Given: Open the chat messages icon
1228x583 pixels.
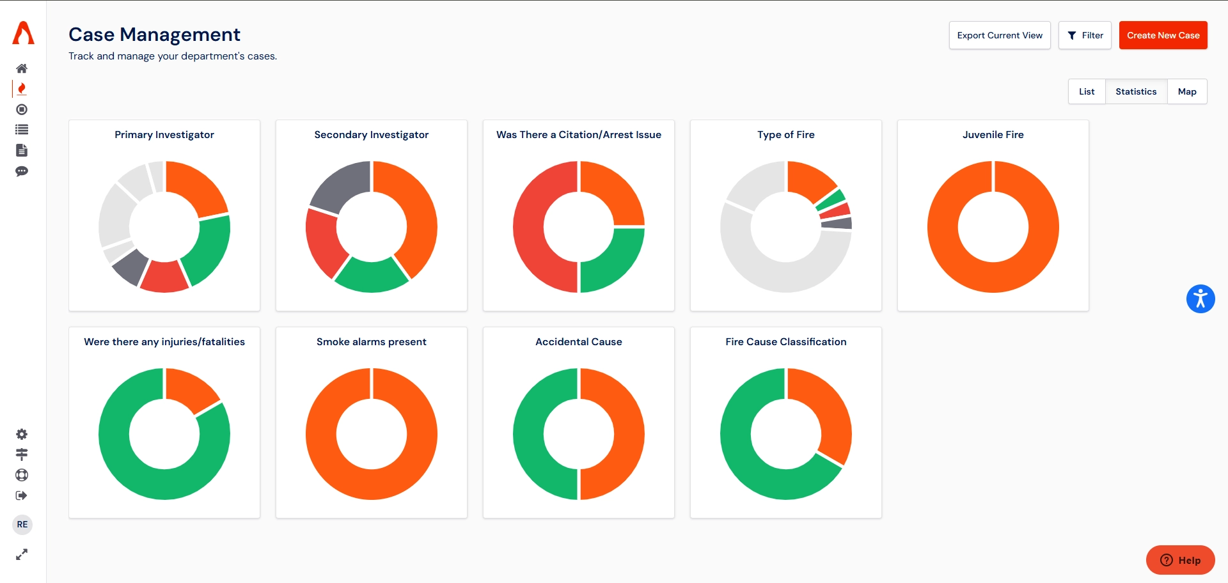Looking at the screenshot, I should 22,171.
